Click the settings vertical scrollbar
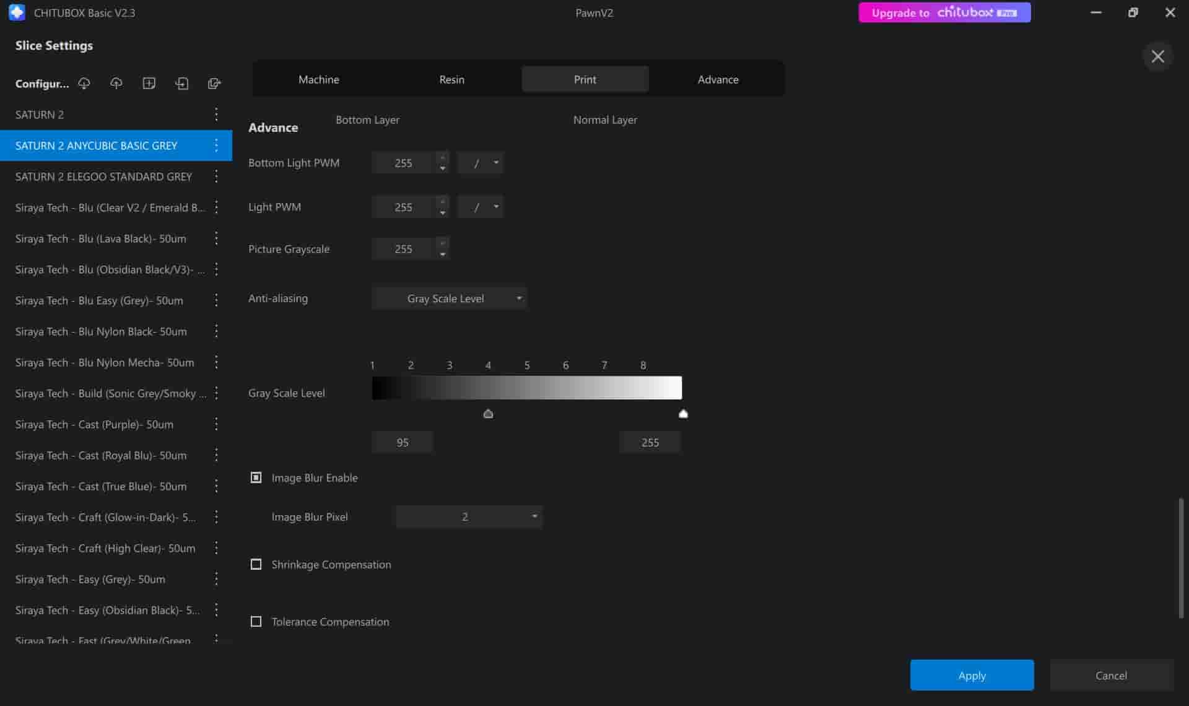Viewport: 1189px width, 706px height. [1180, 557]
